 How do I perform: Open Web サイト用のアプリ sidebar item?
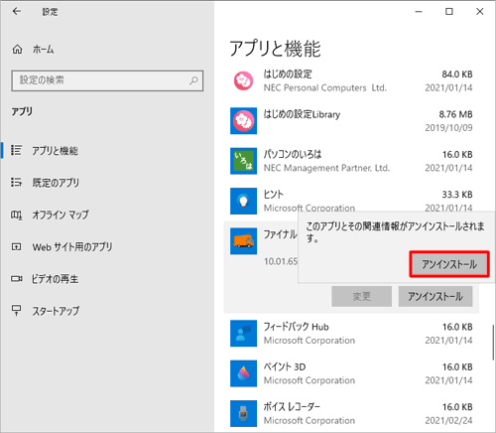pyautogui.click(x=107, y=247)
